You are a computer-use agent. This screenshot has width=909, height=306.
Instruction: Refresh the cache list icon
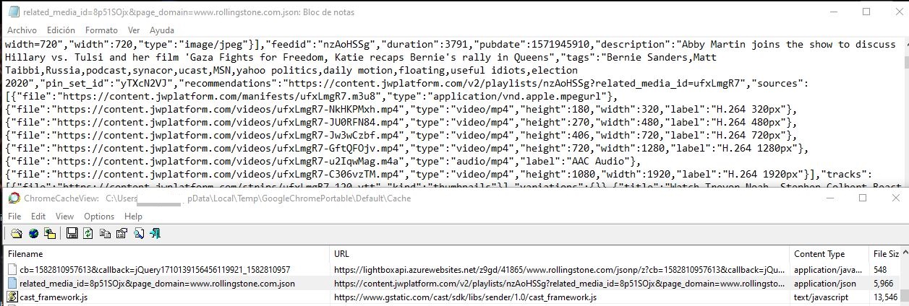coord(88,233)
